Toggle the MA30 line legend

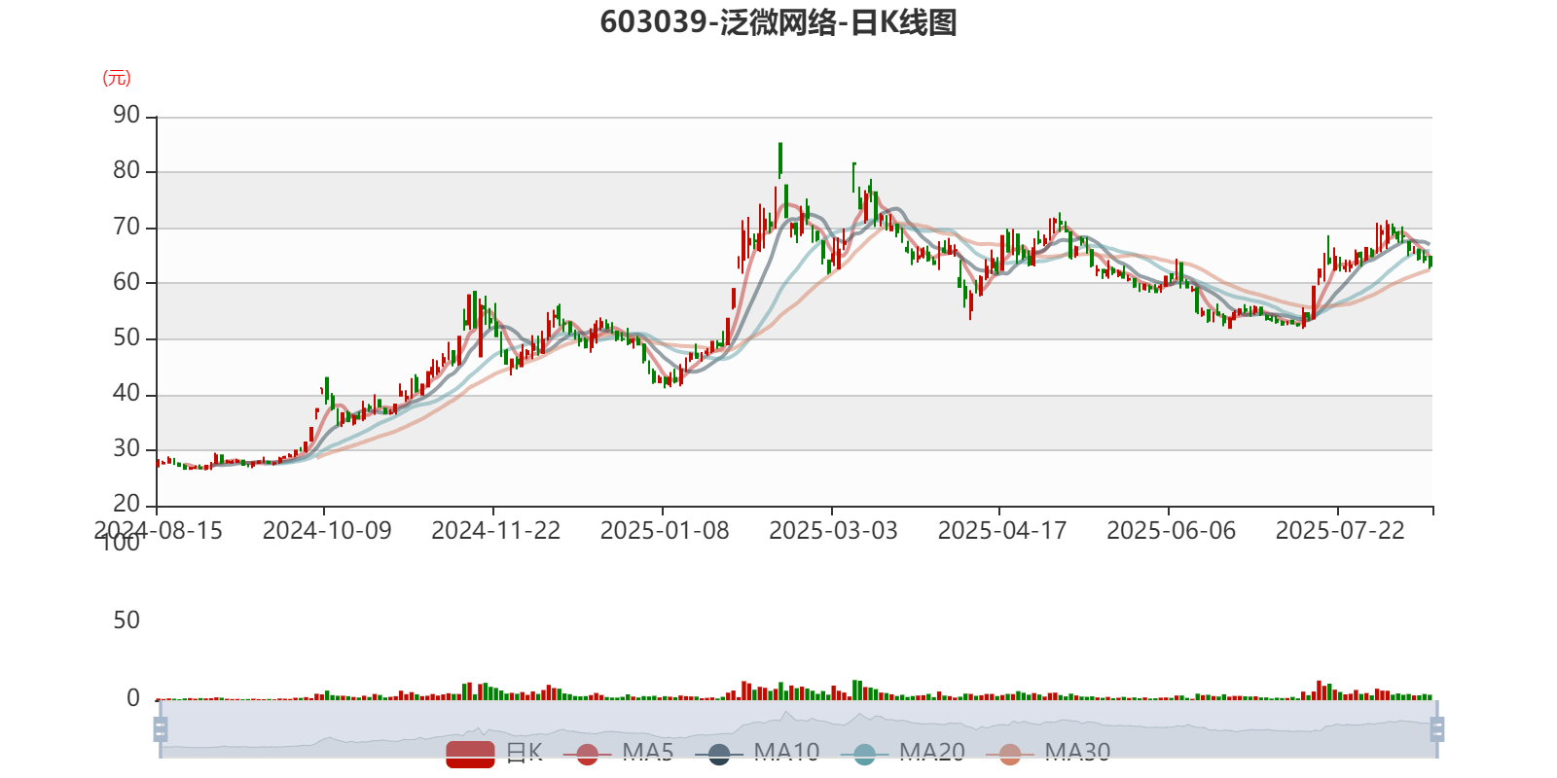click(1049, 753)
